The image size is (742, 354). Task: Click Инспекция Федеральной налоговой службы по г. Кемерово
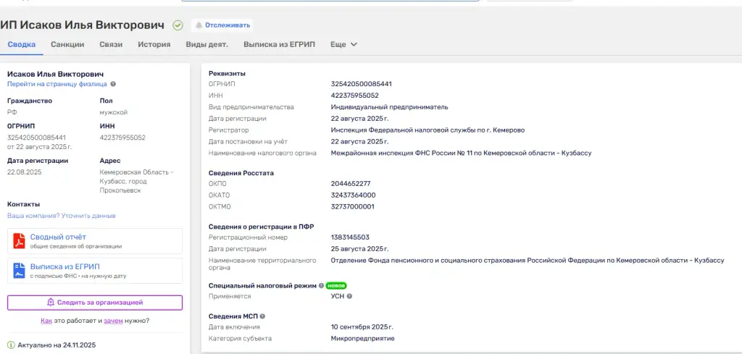pyautogui.click(x=428, y=130)
